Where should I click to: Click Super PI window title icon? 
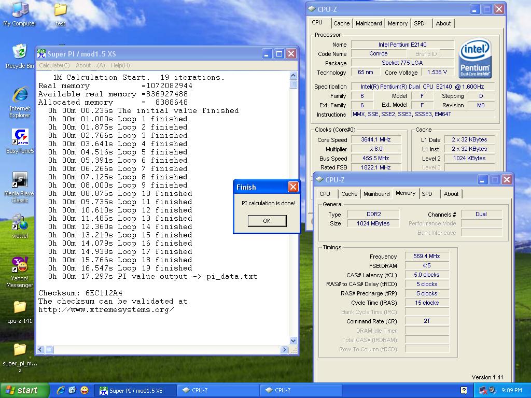tap(41, 53)
